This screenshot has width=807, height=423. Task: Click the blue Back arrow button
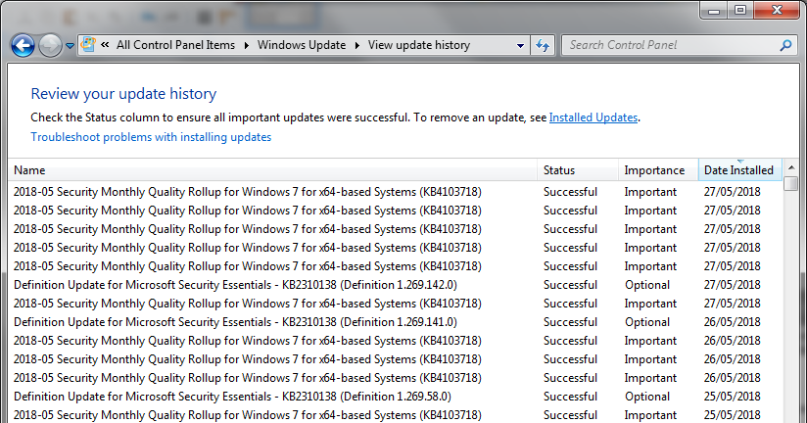pos(23,46)
